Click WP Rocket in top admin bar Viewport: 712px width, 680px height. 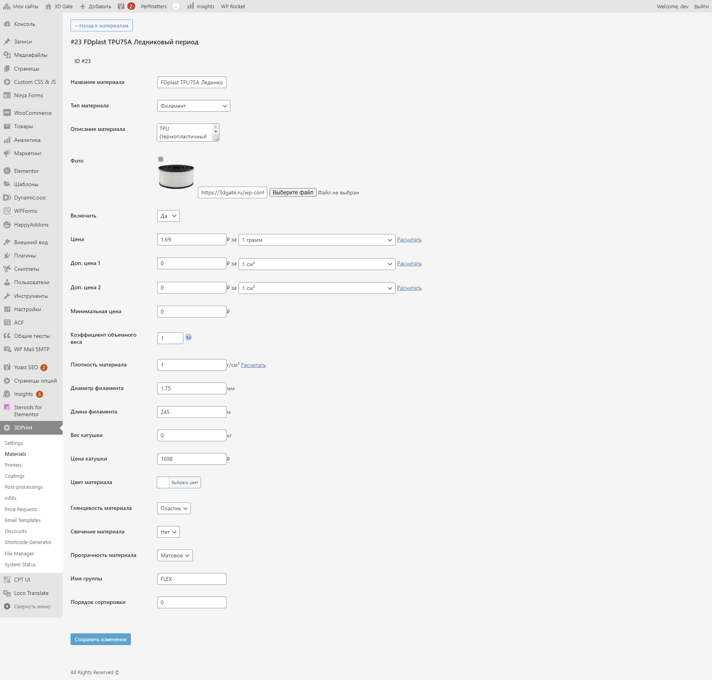tap(233, 6)
